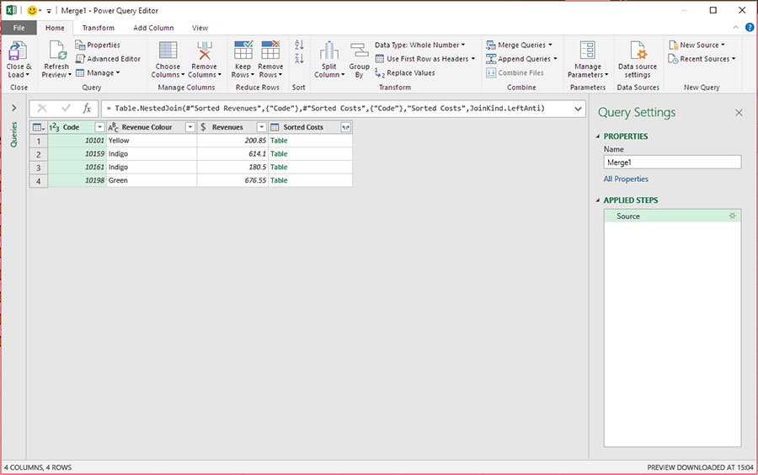Open the Advanced Editor

(108, 59)
